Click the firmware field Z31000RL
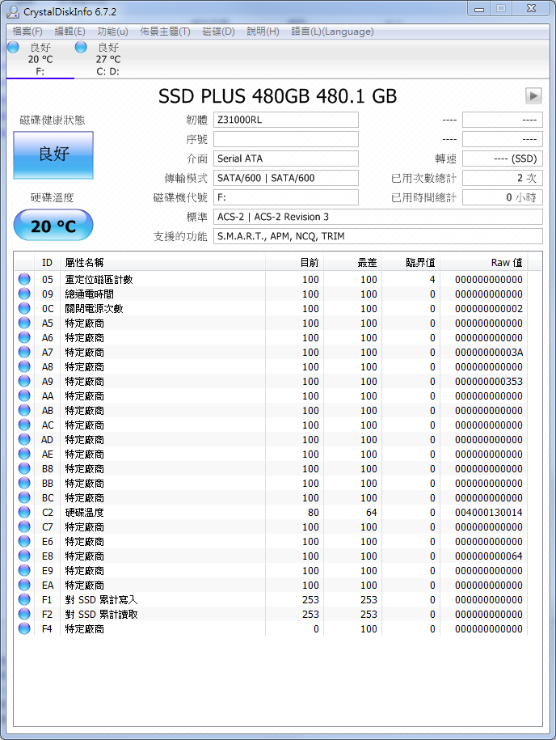Screen dimensions: 556x740 pyautogui.click(x=286, y=120)
